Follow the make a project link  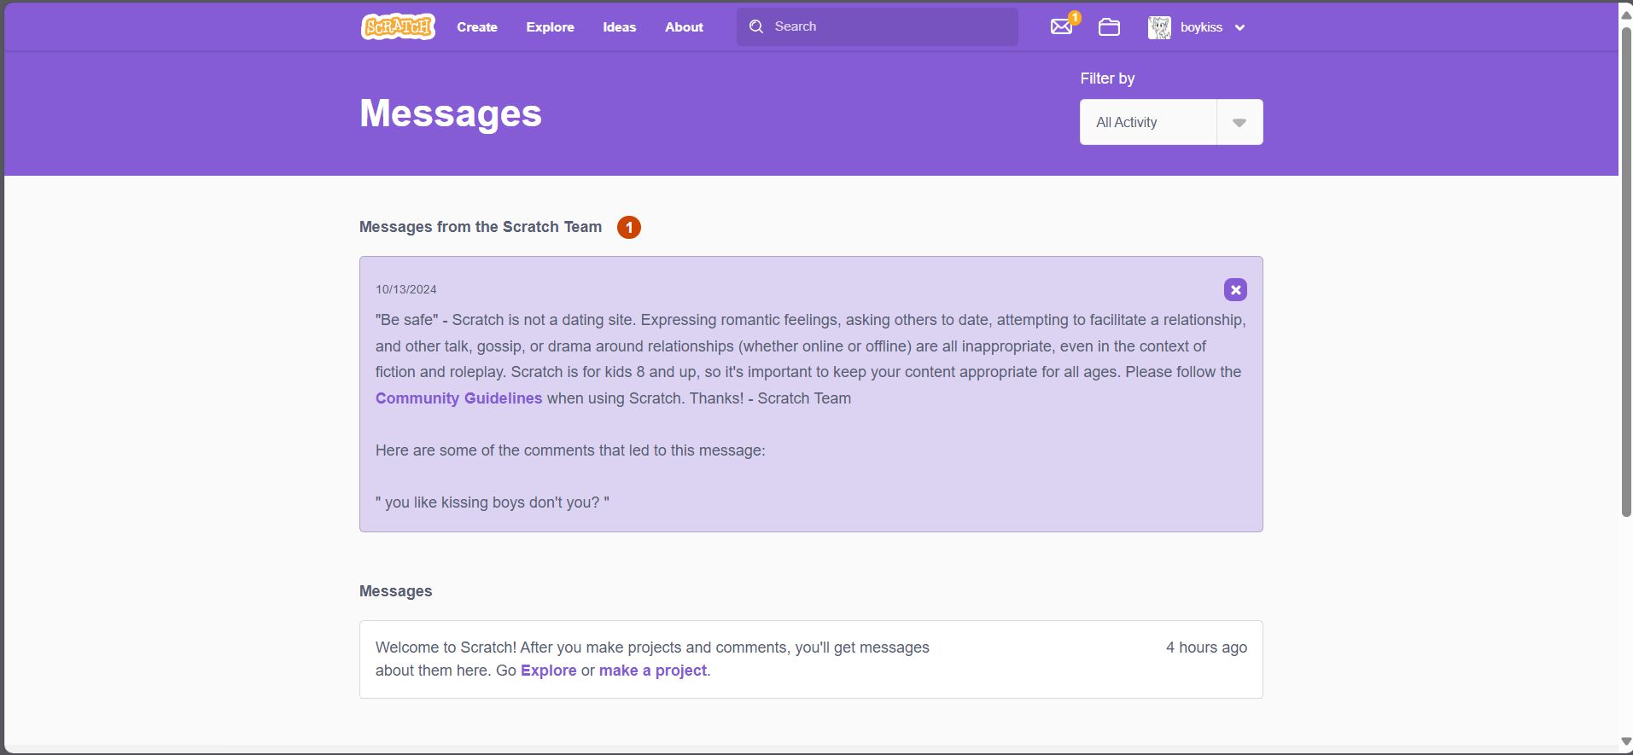653,671
